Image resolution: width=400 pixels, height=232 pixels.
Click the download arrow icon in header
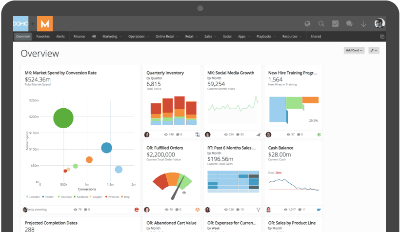coord(363,23)
